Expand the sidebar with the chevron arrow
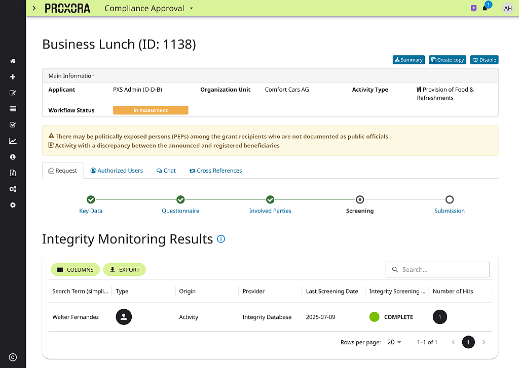This screenshot has height=368, width=519. click(x=34, y=8)
